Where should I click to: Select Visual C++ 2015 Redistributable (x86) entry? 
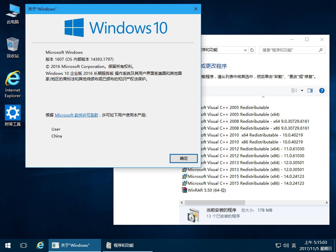pos(246,183)
